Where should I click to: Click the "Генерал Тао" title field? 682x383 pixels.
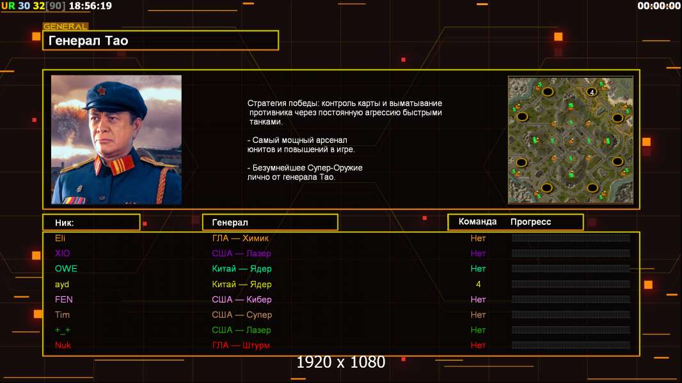pos(160,41)
